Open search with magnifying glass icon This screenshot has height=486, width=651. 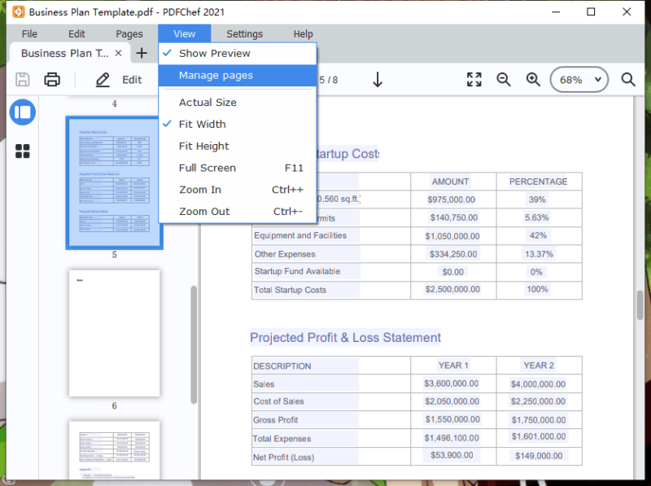628,79
